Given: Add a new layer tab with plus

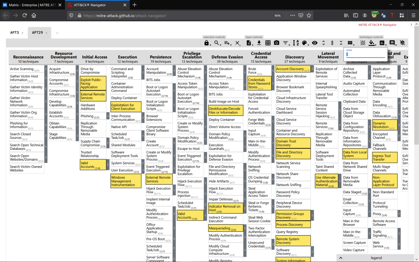Looking at the screenshot, I should click(57, 33).
